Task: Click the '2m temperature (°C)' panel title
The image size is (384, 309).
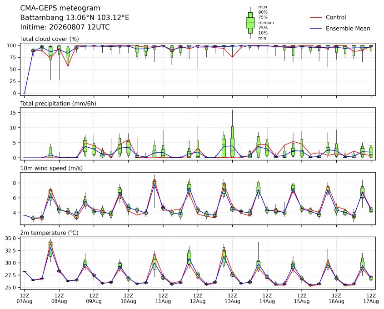Action: pos(49,233)
